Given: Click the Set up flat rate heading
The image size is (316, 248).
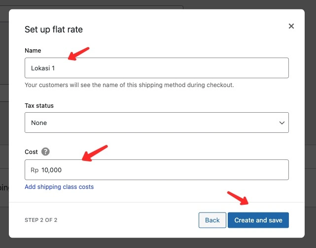Looking at the screenshot, I should pos(54,30).
